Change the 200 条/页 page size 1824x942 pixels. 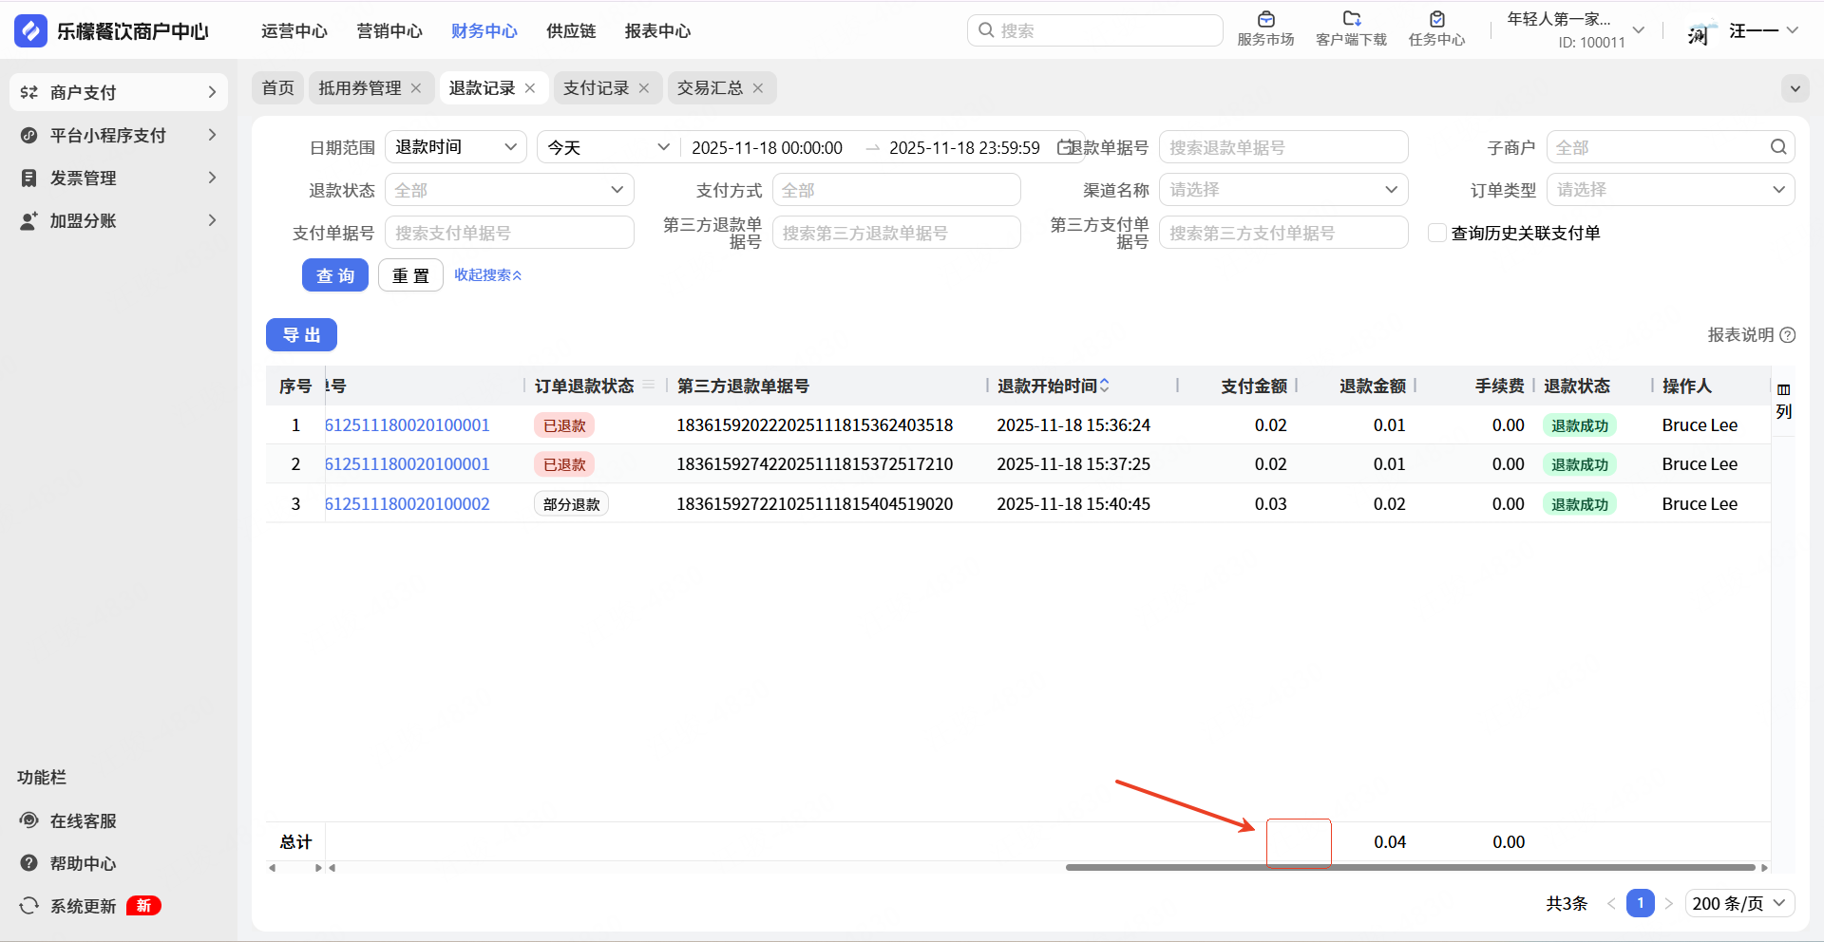pyautogui.click(x=1739, y=903)
